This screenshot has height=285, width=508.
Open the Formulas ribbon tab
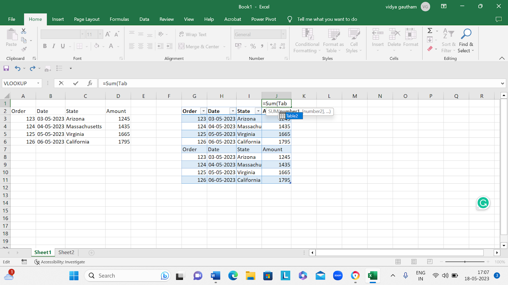119,19
